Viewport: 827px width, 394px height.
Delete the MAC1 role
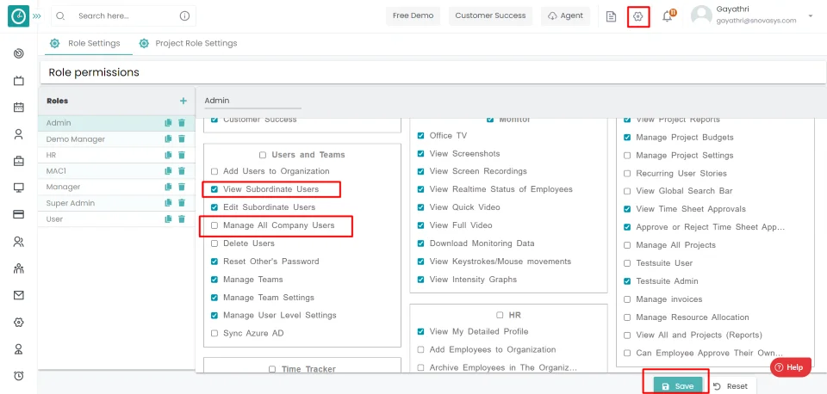coord(182,170)
